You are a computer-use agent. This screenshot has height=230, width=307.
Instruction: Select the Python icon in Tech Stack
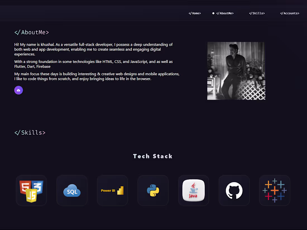pyautogui.click(x=153, y=190)
